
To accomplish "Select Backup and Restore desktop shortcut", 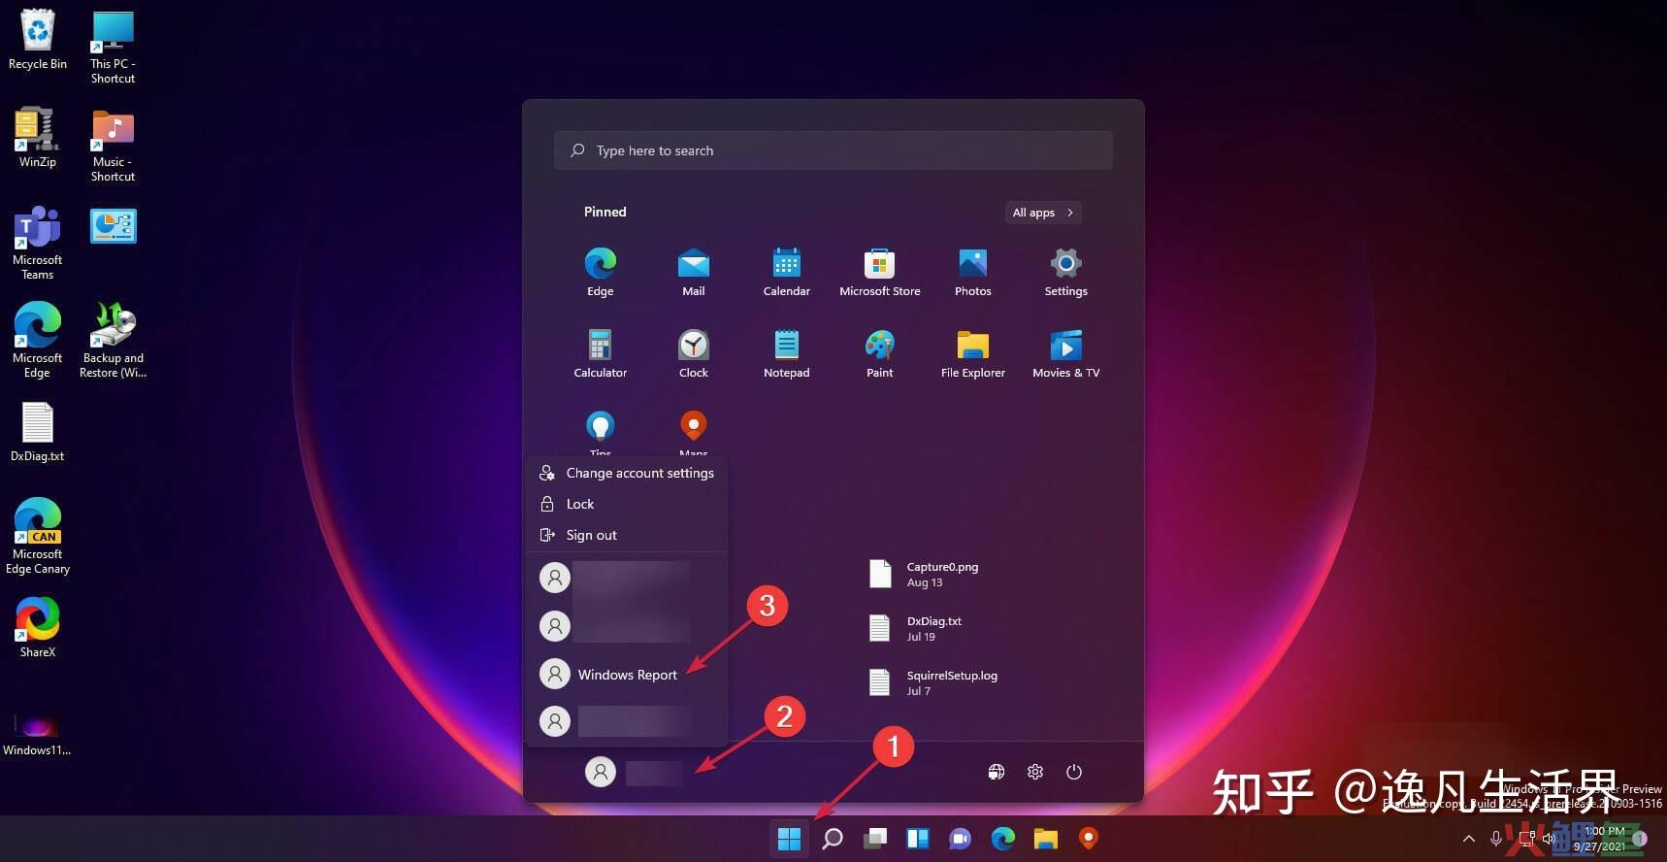I will [113, 340].
